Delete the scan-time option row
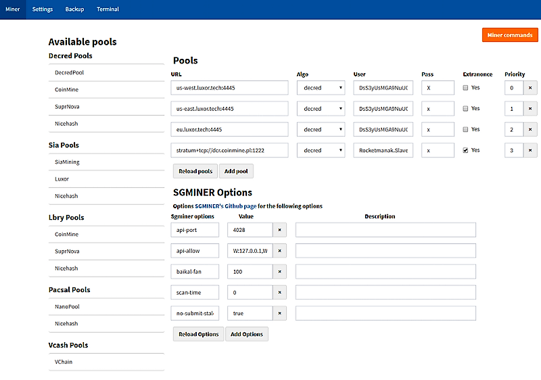Image resolution: width=541 pixels, height=380 pixels. (x=280, y=292)
